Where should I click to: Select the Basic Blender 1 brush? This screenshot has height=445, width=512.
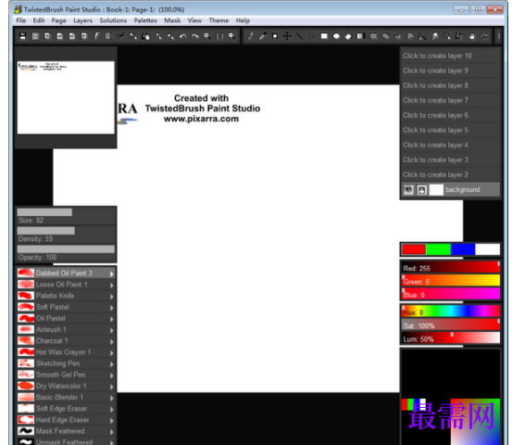66,398
